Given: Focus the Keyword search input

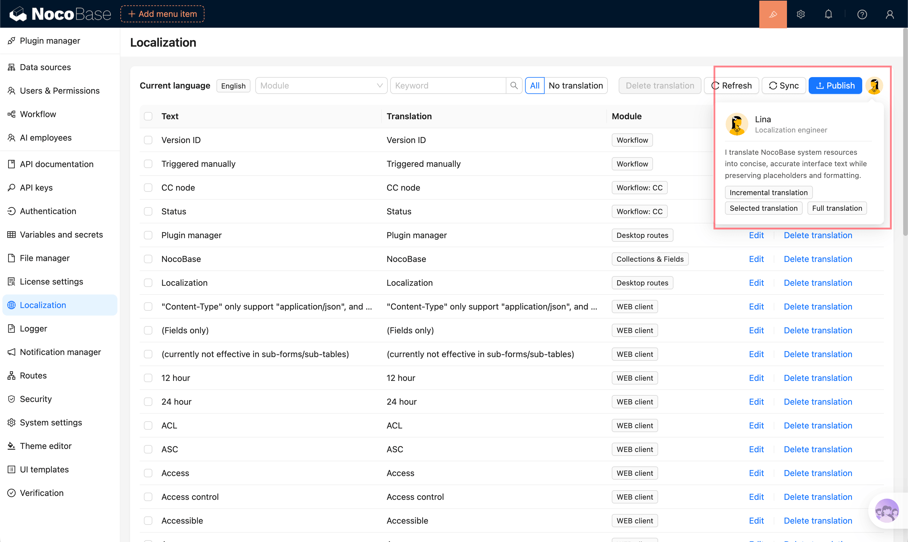Looking at the screenshot, I should [448, 86].
